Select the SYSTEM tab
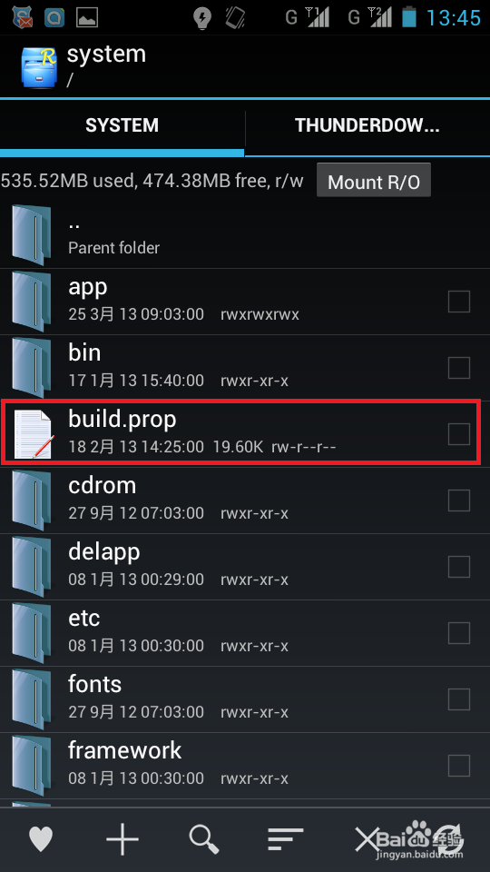The image size is (490, 872). (122, 125)
